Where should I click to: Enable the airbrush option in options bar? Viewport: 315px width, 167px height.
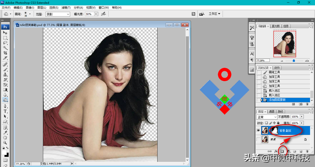tap(103, 14)
